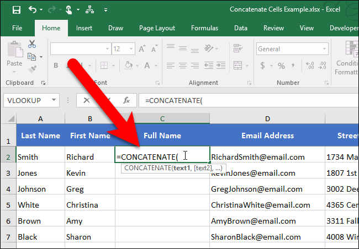This screenshot has width=359, height=249.
Task: Click the Cut scissors icon
Action: 32,44
